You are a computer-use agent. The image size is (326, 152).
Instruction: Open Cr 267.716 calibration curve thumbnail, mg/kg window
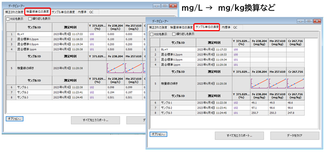295,83
